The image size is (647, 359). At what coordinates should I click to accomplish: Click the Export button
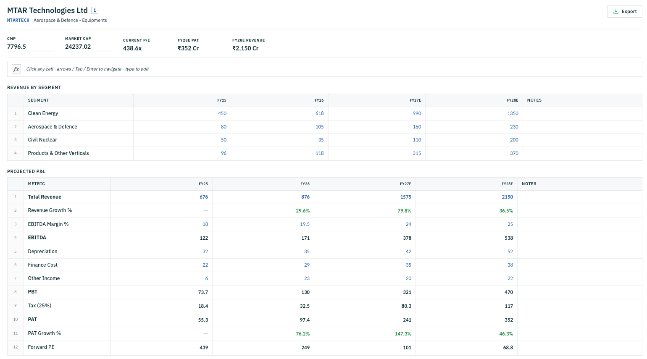pos(625,11)
